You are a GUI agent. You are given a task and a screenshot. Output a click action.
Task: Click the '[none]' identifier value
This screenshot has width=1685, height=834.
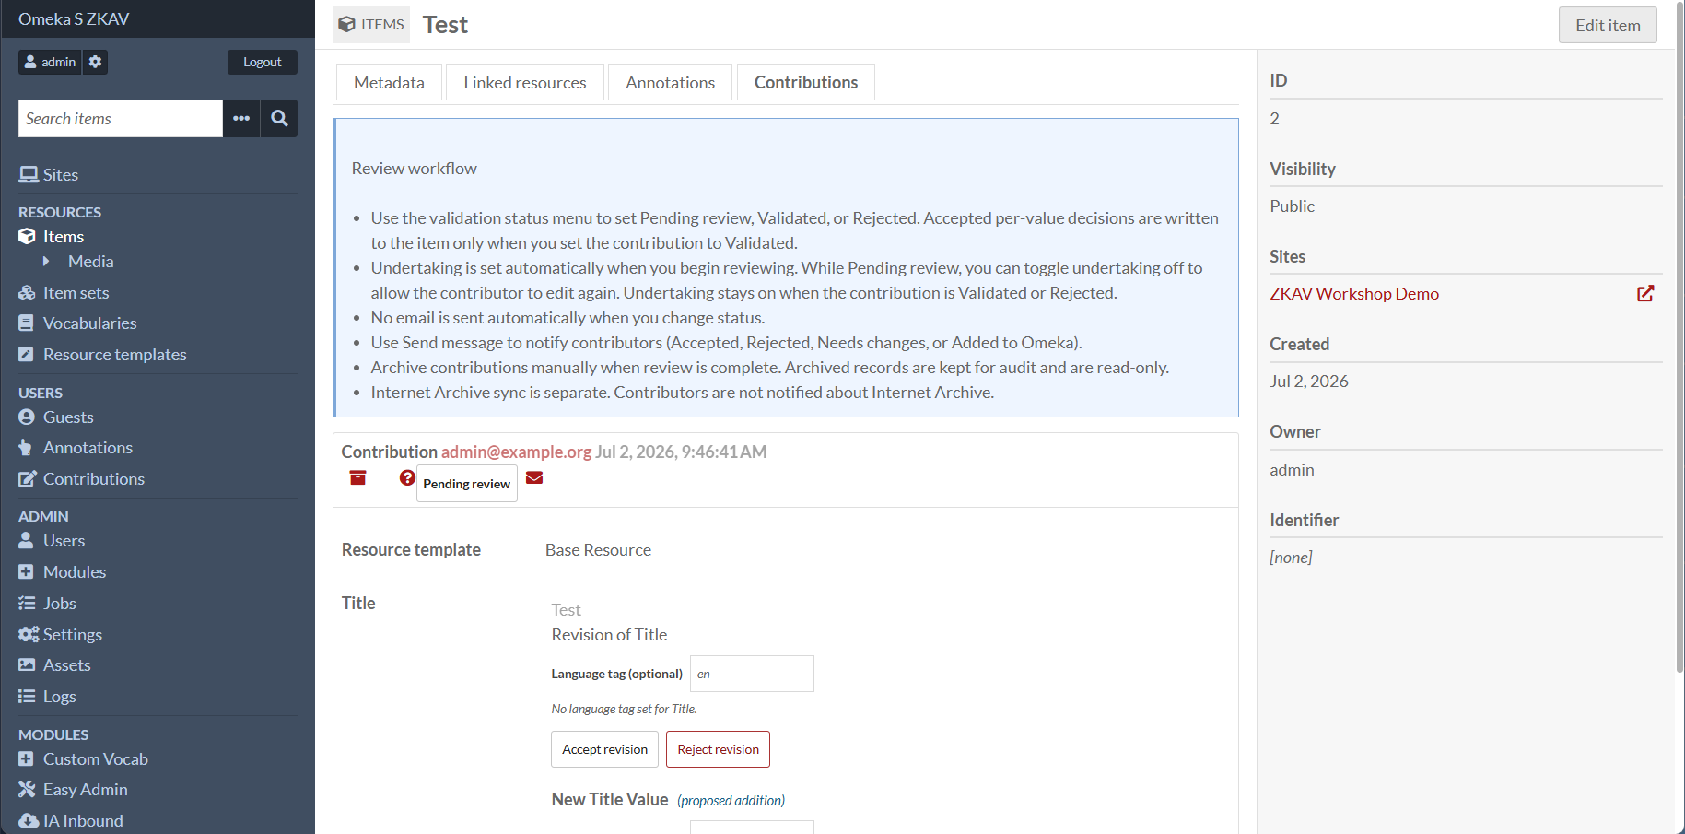click(1291, 558)
